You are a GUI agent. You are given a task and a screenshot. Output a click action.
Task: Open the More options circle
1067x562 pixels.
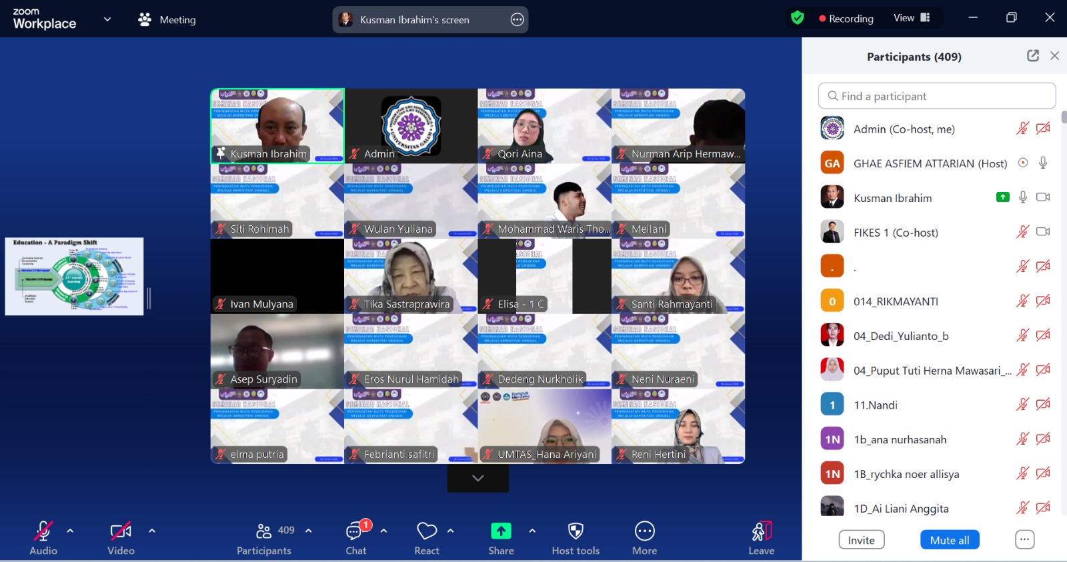[644, 531]
